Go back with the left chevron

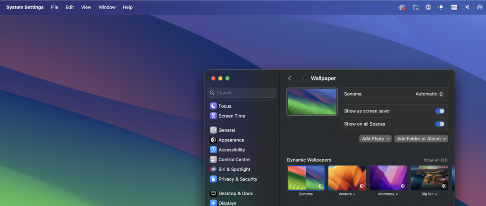(x=290, y=79)
